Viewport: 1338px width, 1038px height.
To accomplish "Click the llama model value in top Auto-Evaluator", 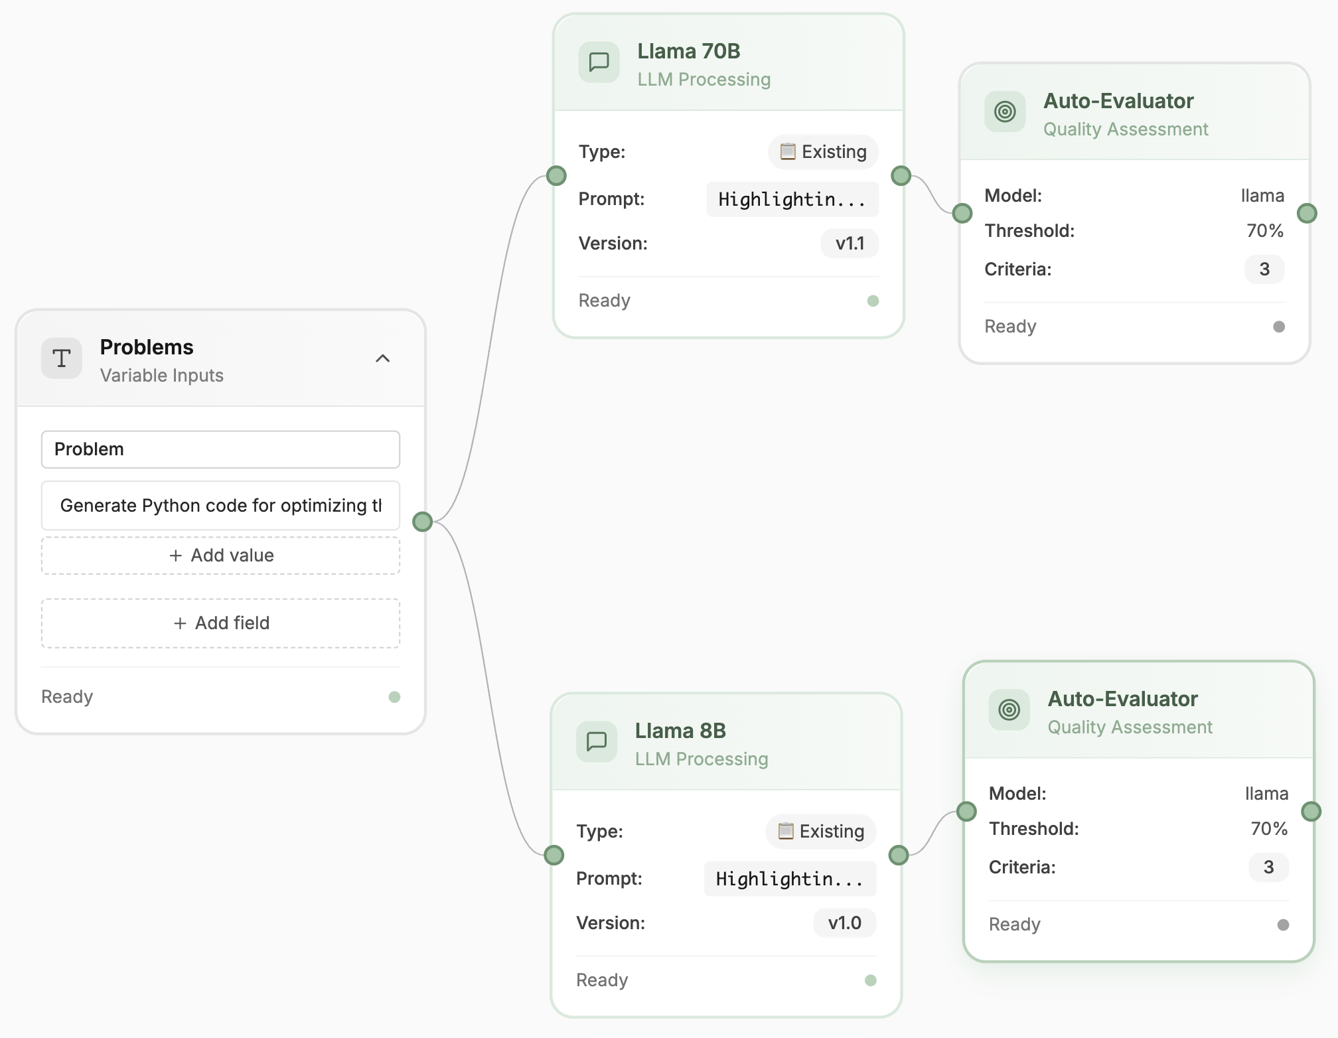I will 1262,196.
